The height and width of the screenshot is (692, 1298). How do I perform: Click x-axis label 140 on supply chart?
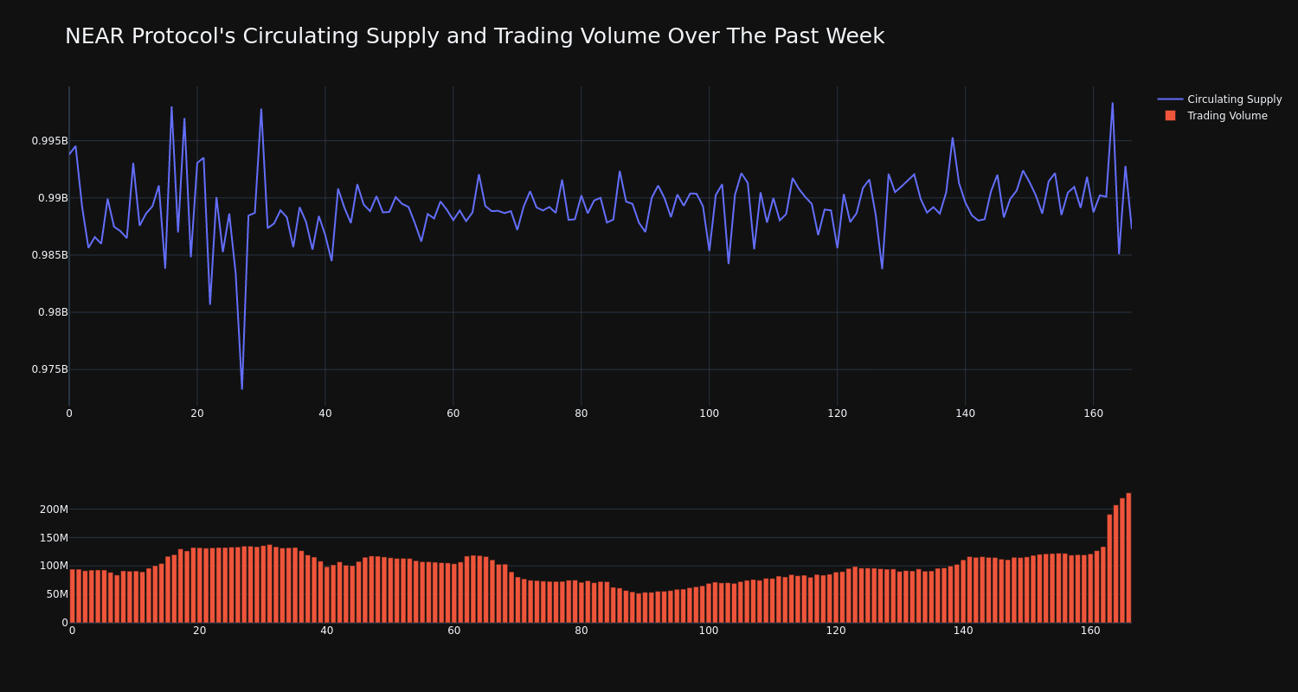tap(966, 413)
